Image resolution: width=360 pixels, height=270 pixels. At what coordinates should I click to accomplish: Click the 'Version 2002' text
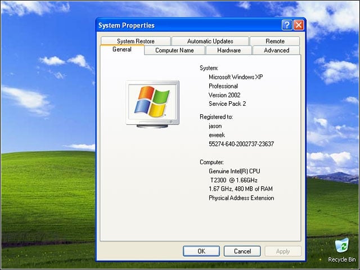pos(224,95)
